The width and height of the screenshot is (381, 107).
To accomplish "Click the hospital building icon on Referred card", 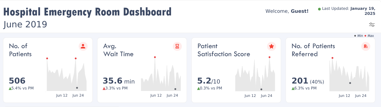I will point(365,46).
